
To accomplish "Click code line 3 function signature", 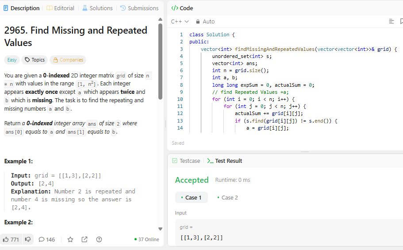I will pyautogui.click(x=299, y=49).
